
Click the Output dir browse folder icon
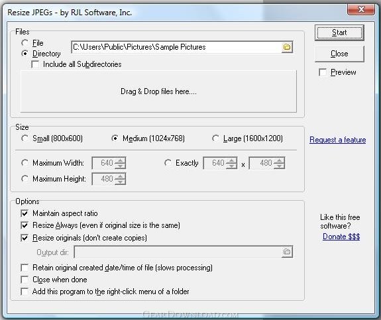click(287, 252)
